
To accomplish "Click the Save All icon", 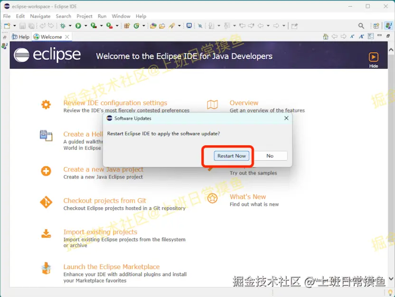I will point(31,26).
